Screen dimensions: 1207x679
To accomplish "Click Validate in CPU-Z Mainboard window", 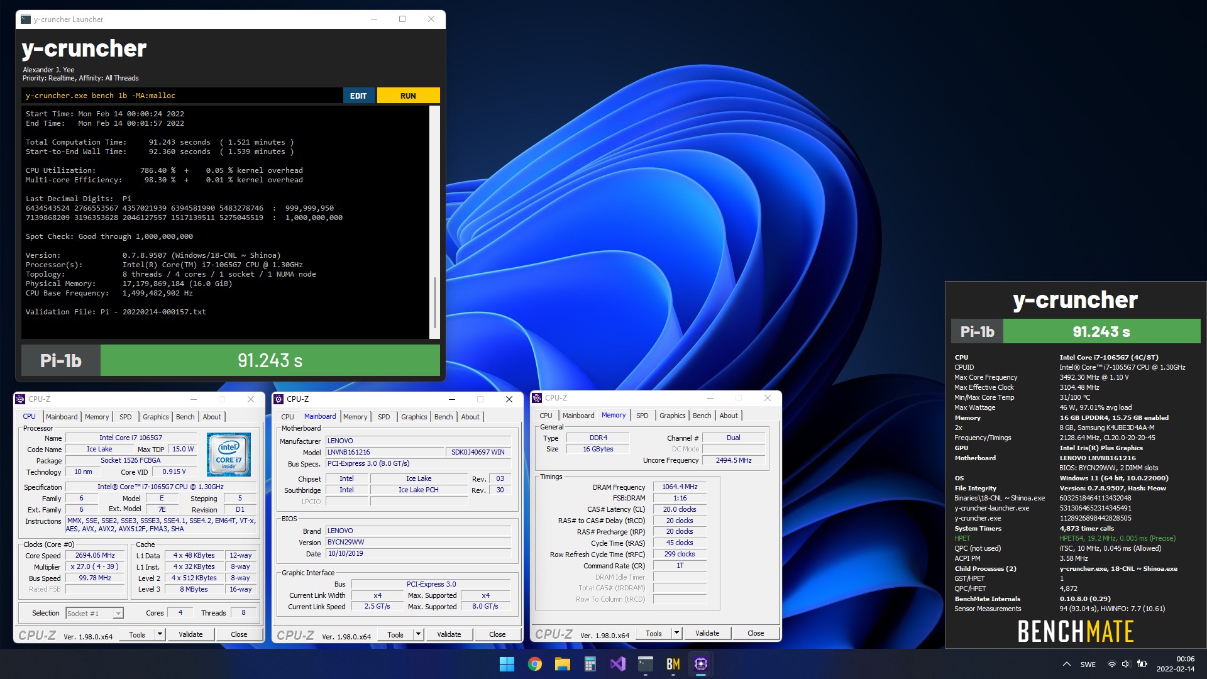I will (x=449, y=634).
